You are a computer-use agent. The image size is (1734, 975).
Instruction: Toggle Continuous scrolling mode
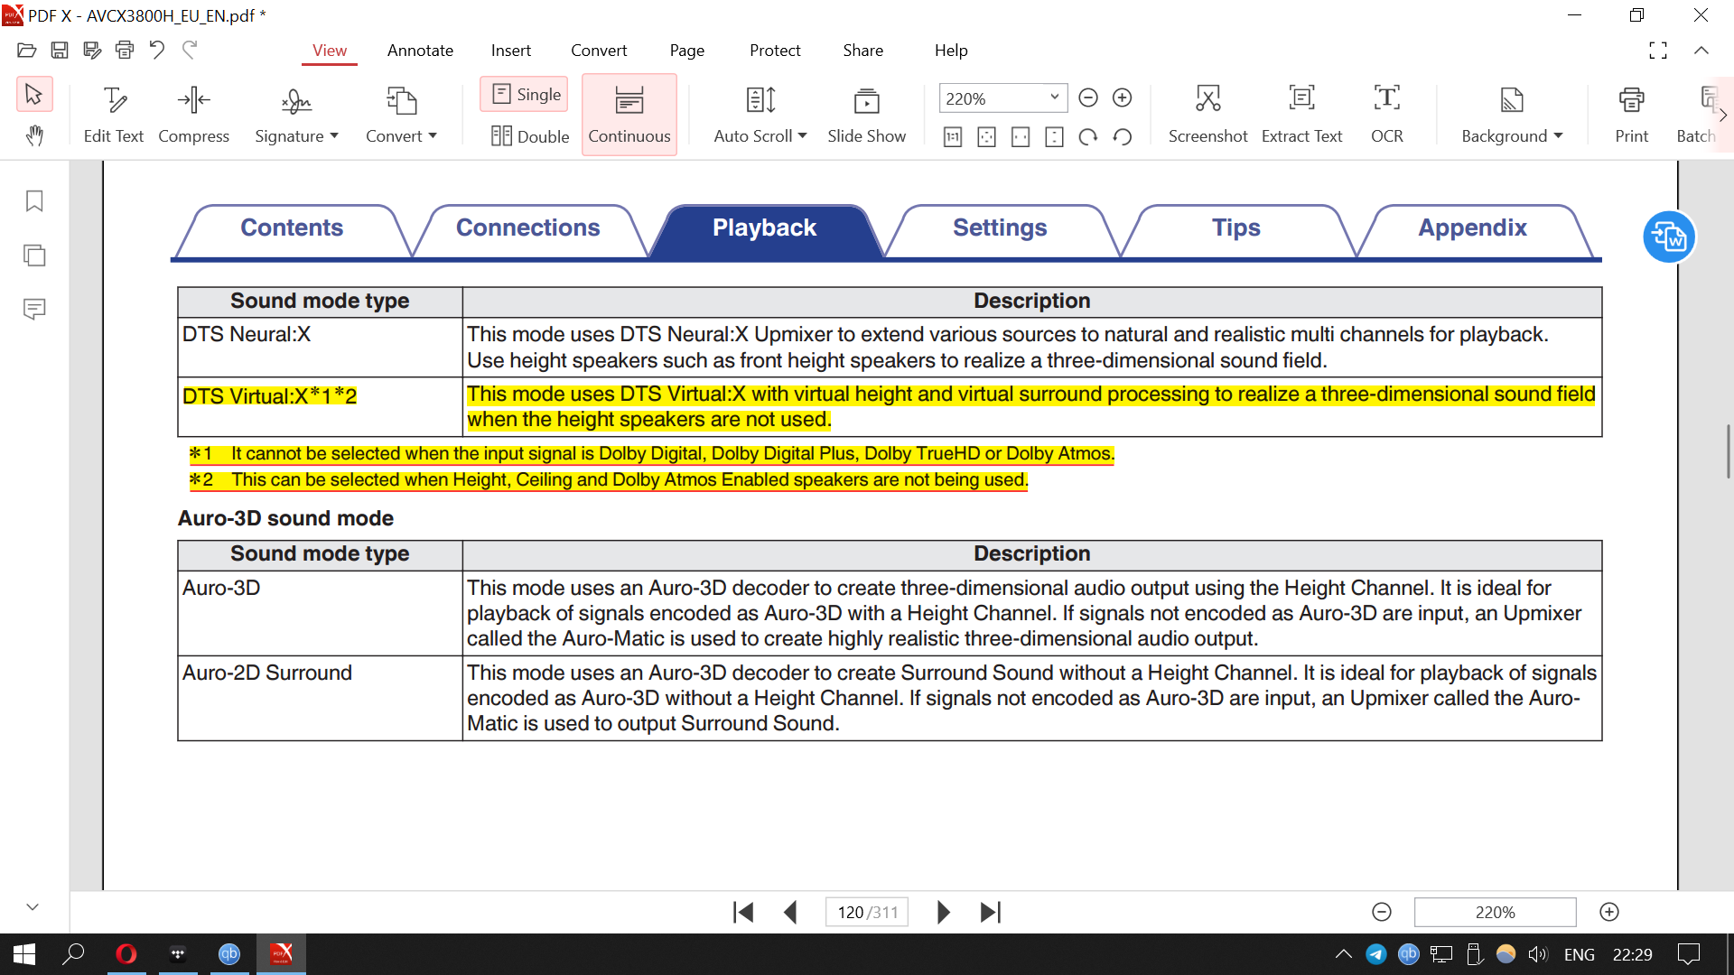click(629, 115)
